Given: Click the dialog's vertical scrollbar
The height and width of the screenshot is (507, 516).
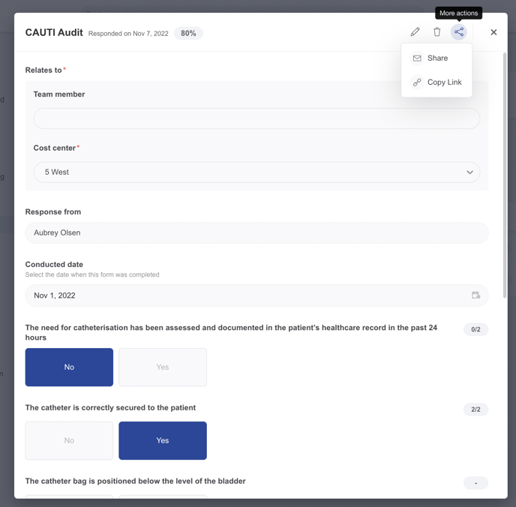Looking at the screenshot, I should click(x=505, y=175).
